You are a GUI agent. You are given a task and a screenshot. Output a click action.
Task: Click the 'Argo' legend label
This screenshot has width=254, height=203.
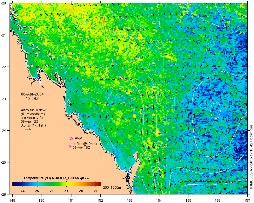pyautogui.click(x=78, y=138)
